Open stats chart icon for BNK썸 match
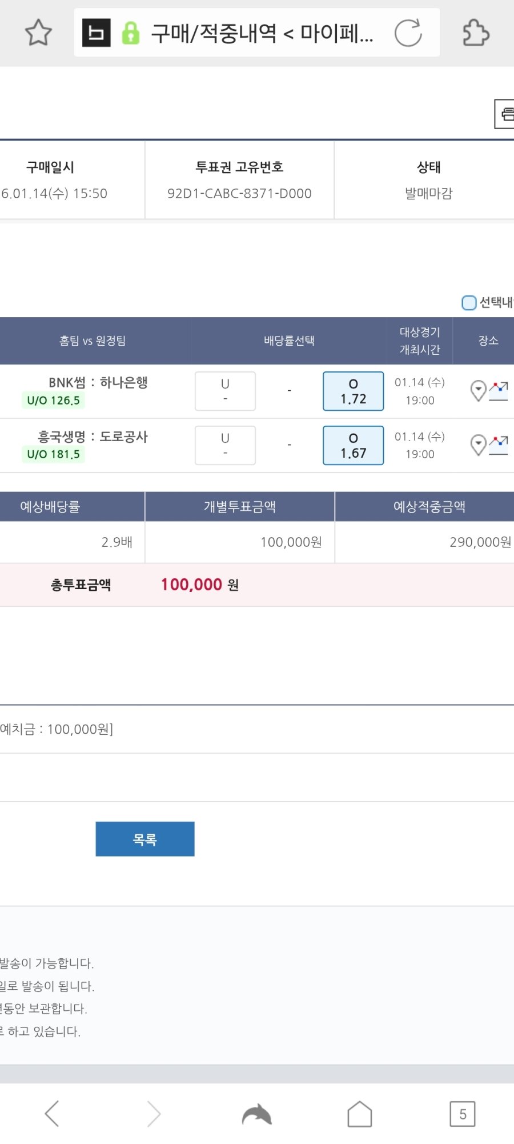The image size is (514, 1144). tap(499, 391)
